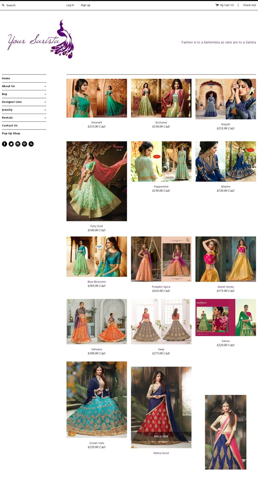Click the Emerald product title
This screenshot has width=258, height=504.
click(97, 123)
